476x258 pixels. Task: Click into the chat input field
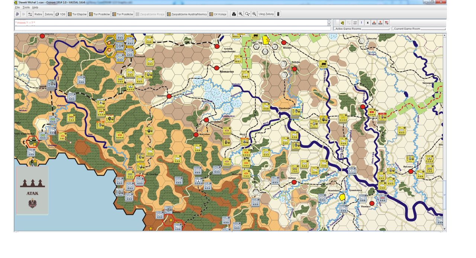coord(173,28)
